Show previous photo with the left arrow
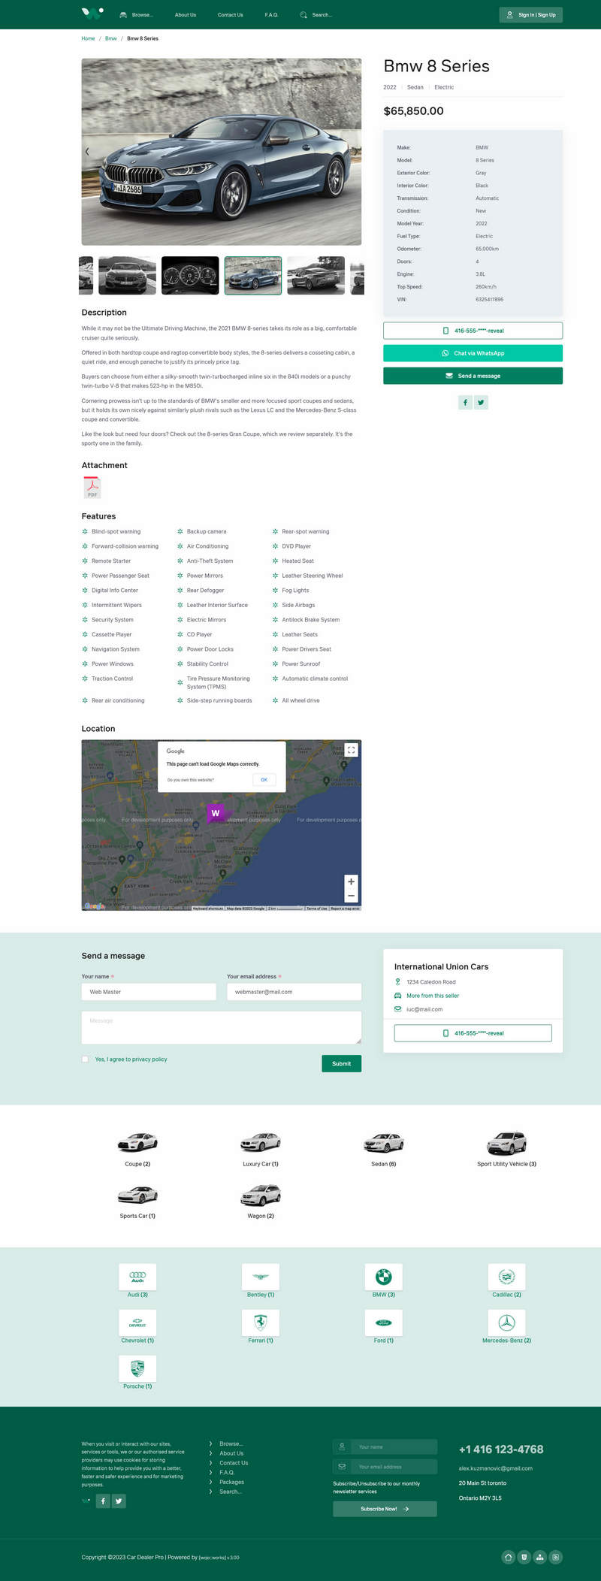This screenshot has height=1581, width=601. [x=87, y=152]
